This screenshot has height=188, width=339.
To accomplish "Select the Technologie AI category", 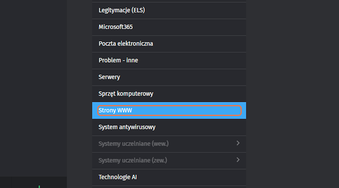I will tap(118, 177).
